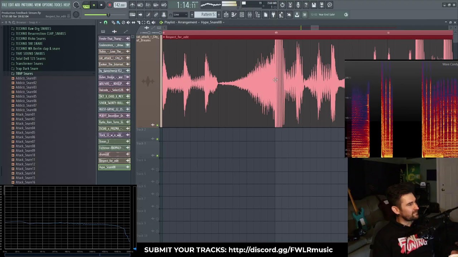Open the project picker view
The width and height of the screenshot is (458, 257).
[x=265, y=15]
